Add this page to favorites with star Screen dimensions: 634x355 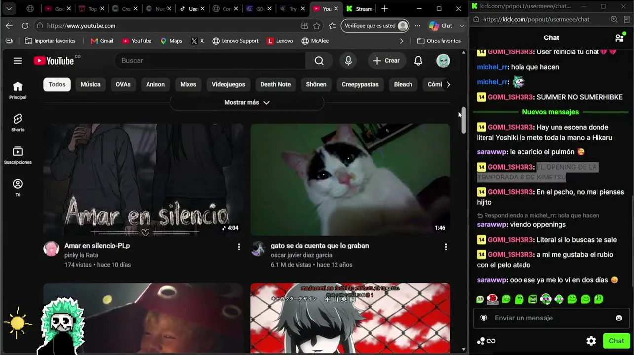point(317,26)
